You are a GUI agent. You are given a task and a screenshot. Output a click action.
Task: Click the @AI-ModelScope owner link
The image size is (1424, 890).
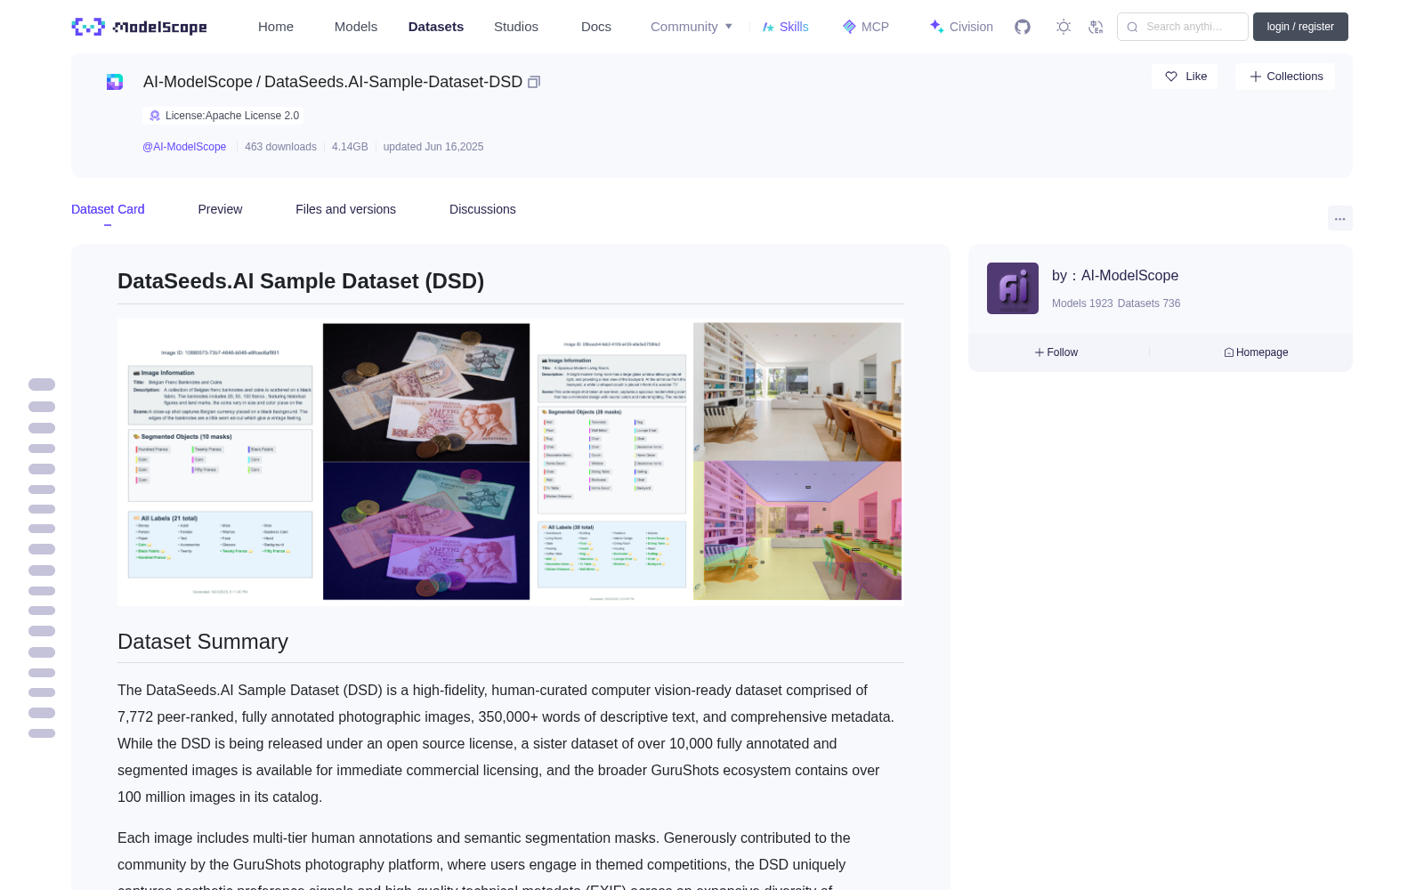coord(184,147)
